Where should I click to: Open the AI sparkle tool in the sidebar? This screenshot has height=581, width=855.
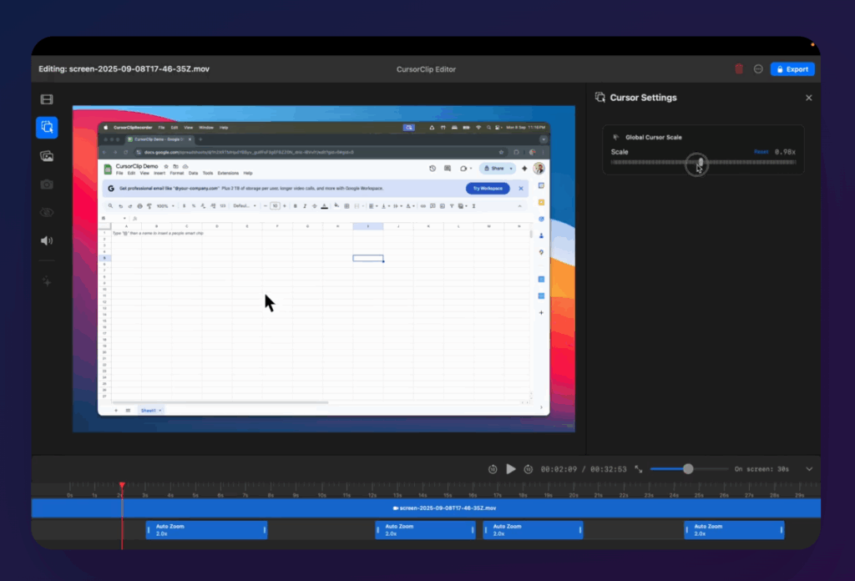click(47, 281)
